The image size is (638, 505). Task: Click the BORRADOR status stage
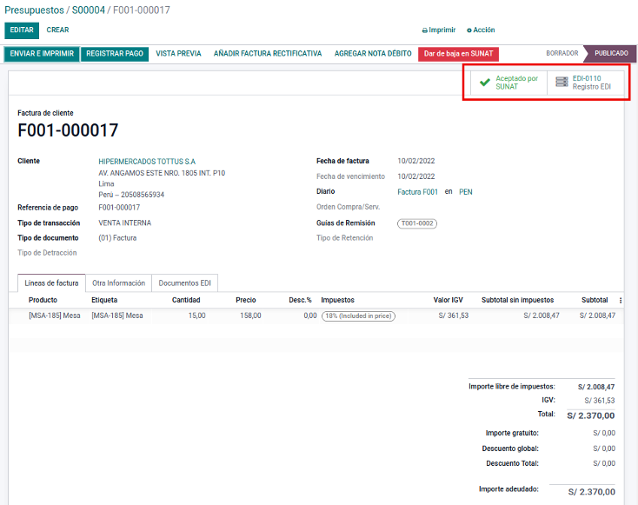[562, 54]
